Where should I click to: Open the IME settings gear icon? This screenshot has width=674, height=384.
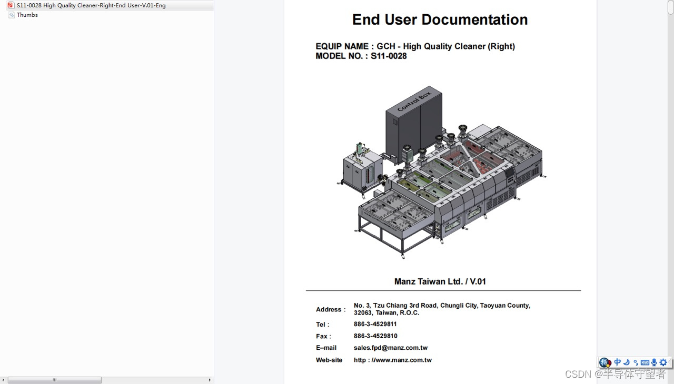coord(663,362)
